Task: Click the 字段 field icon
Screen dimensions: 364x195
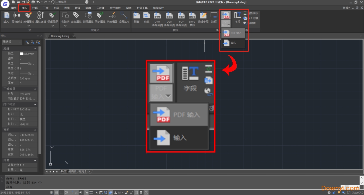Action: pos(238,17)
